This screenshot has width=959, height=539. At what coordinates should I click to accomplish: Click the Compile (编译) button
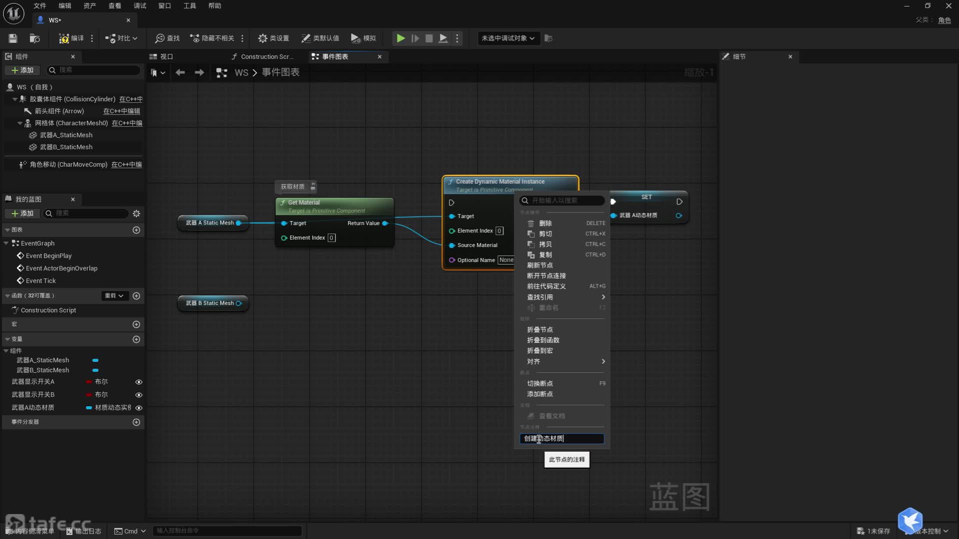(71, 38)
